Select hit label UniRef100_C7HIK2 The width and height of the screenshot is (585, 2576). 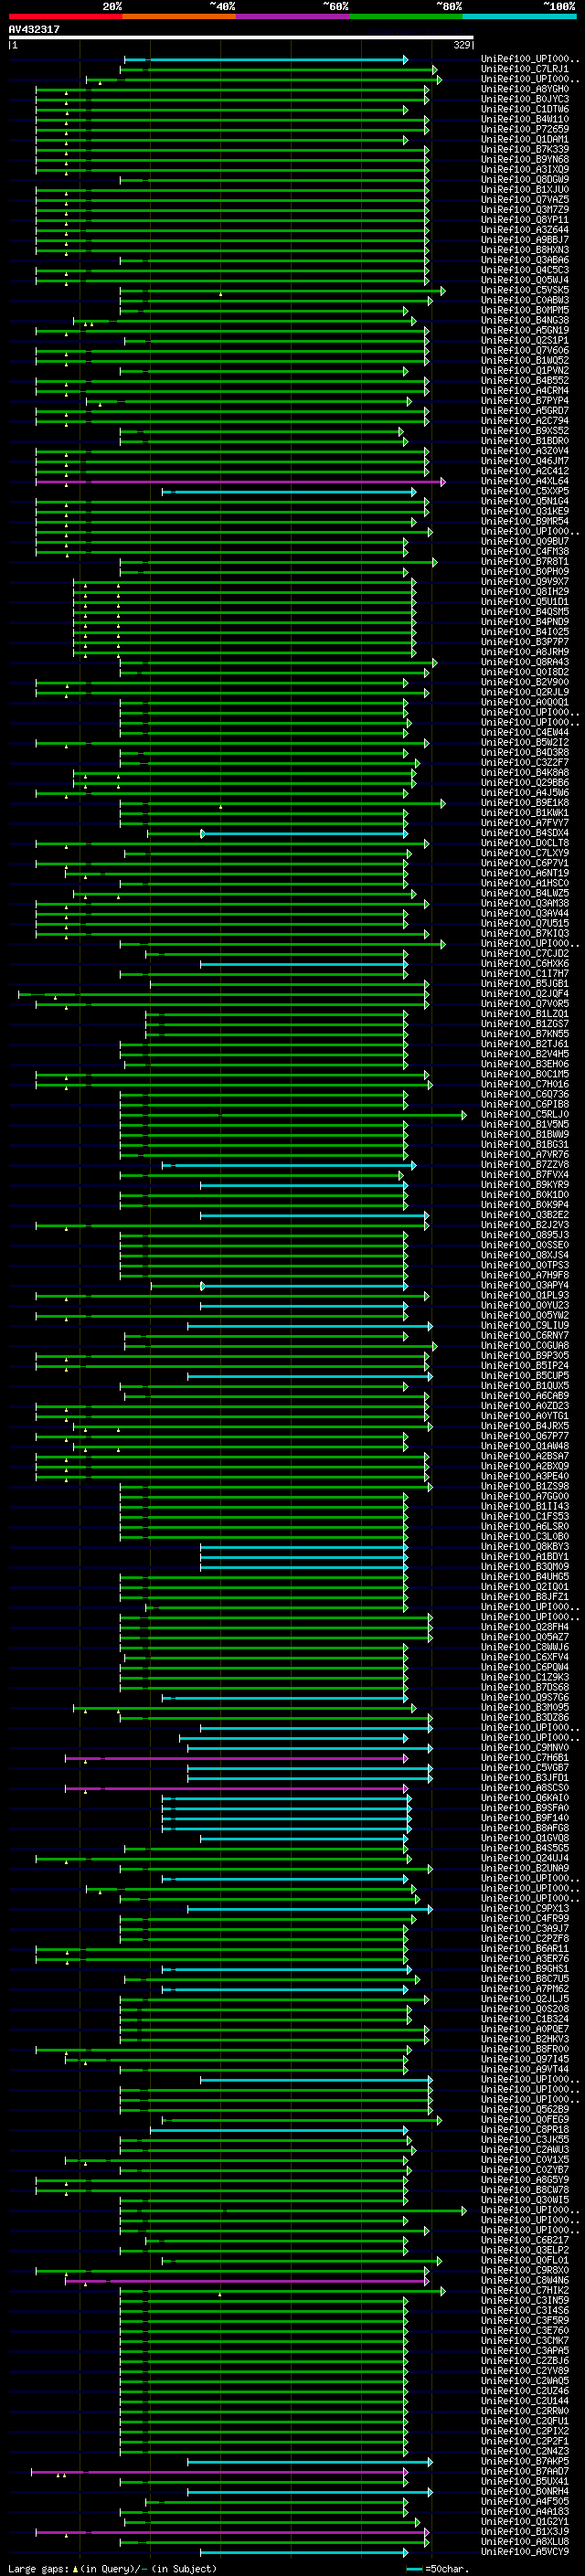coord(525,2291)
